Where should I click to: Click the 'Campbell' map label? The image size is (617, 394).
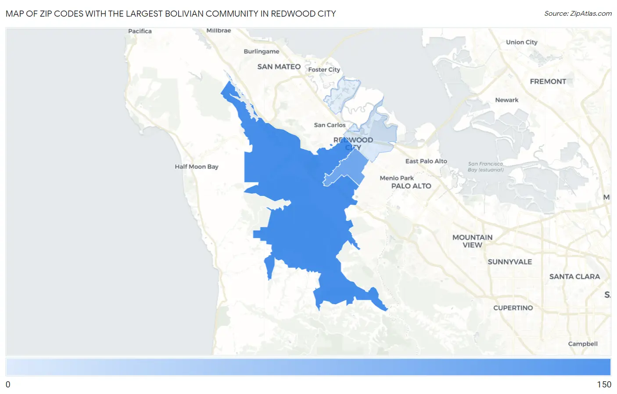tap(583, 344)
